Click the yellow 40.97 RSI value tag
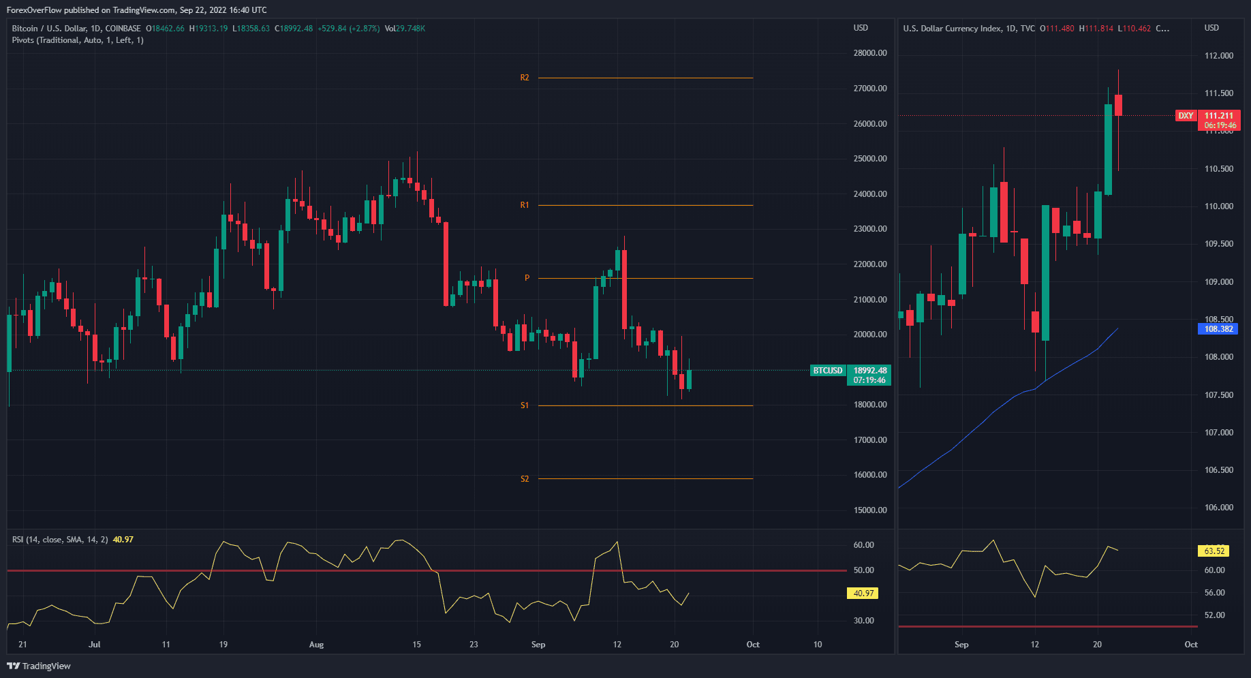 point(863,594)
